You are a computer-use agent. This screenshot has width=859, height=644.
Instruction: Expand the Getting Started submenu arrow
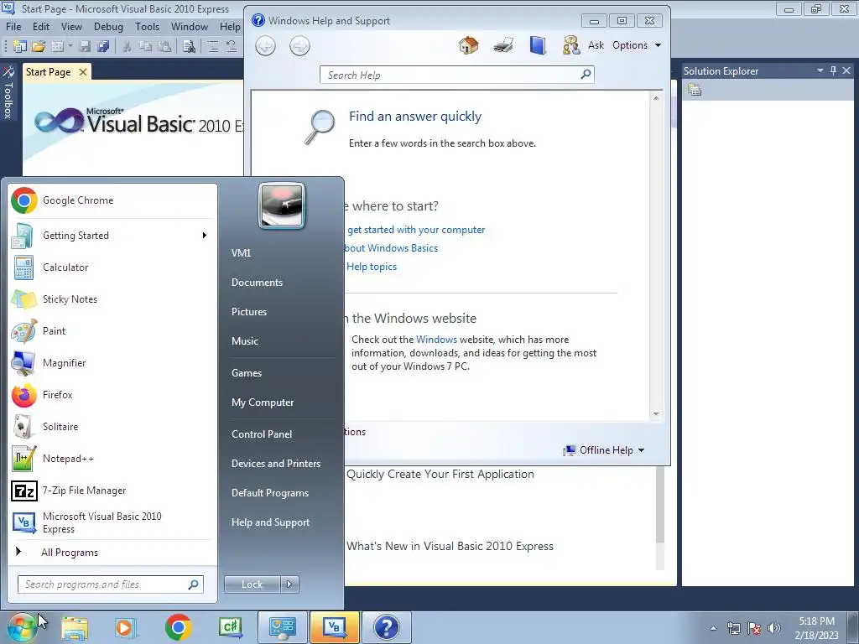205,236
